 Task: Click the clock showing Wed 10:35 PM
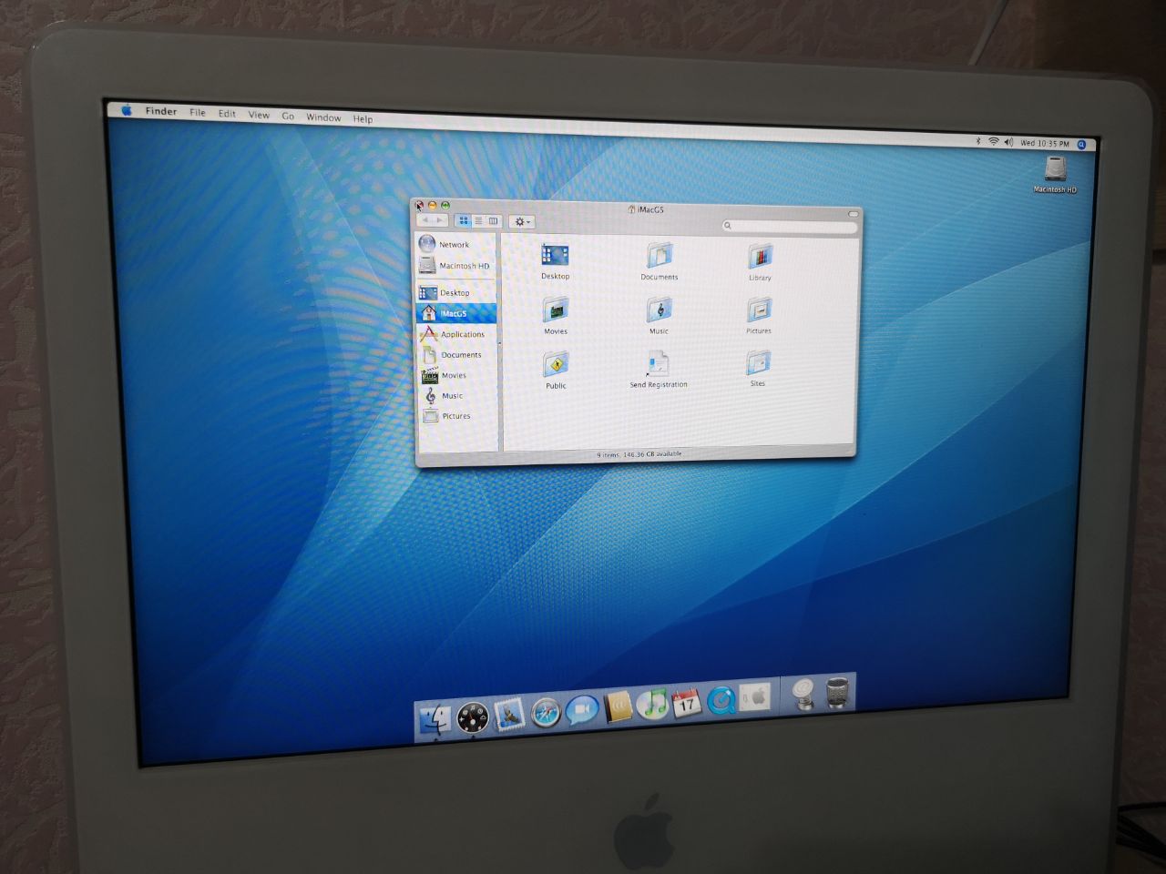click(x=1045, y=143)
